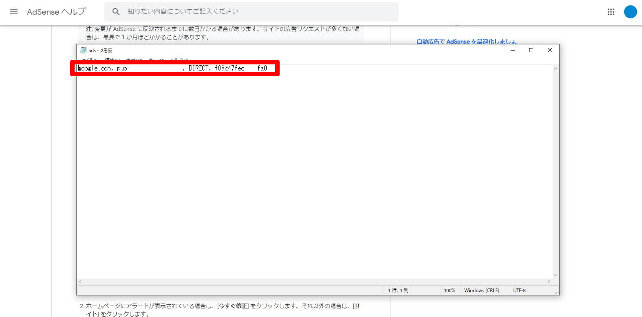Click the ads - メモ帳 window title
Viewport: 642px width, 317px height.
click(100, 51)
